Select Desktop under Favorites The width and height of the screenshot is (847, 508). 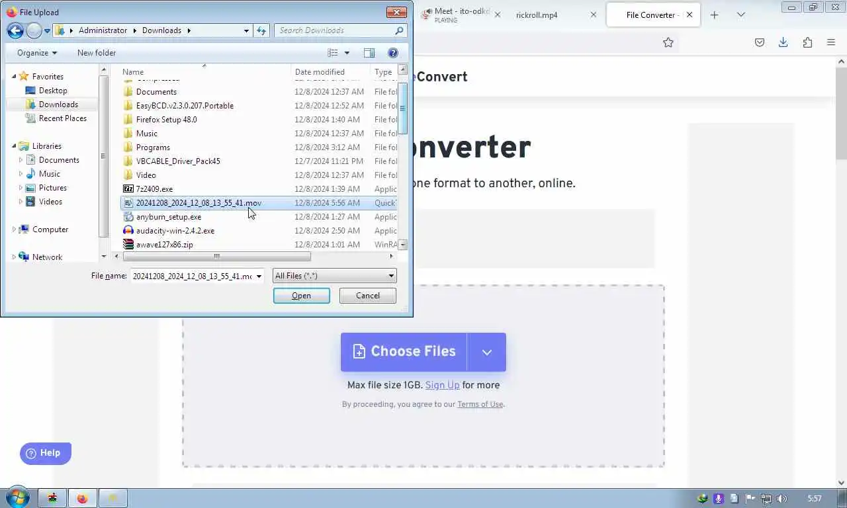click(x=53, y=91)
